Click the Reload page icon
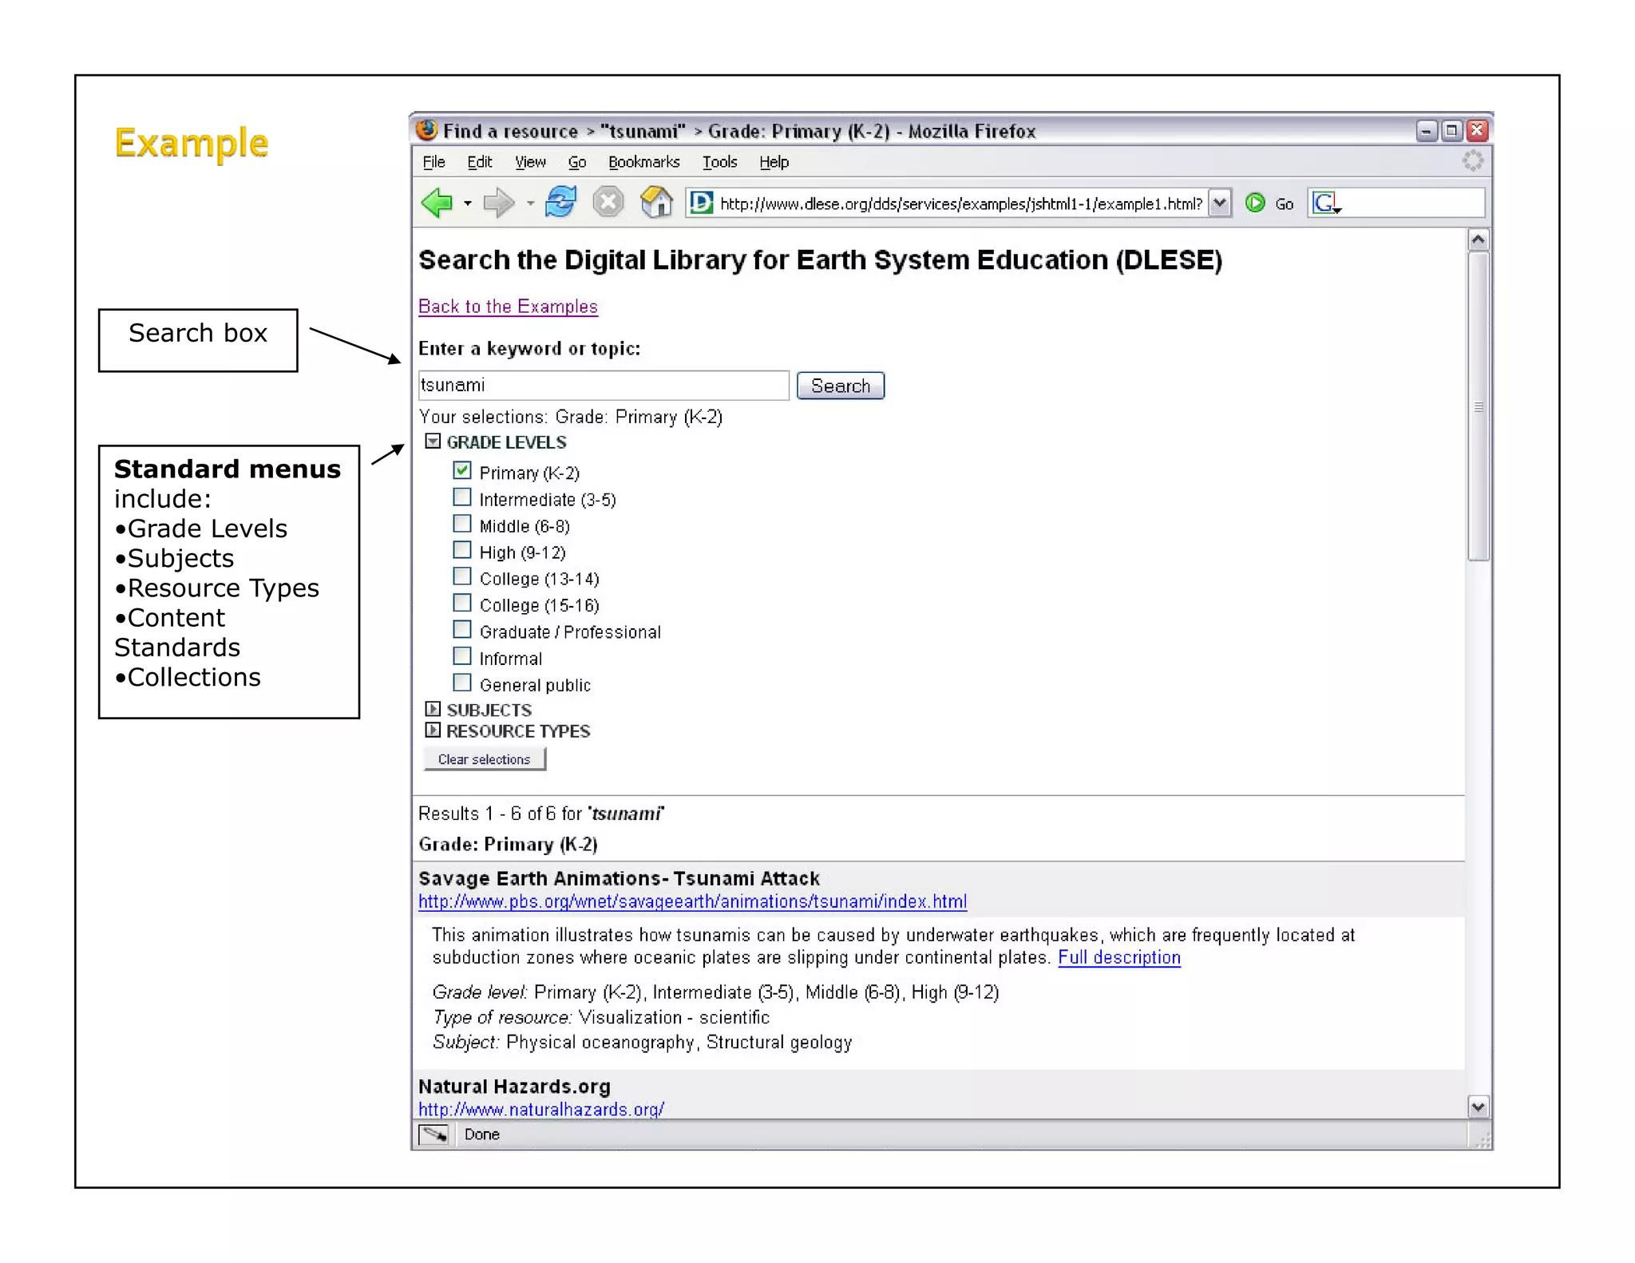The image size is (1635, 1263). click(x=561, y=202)
